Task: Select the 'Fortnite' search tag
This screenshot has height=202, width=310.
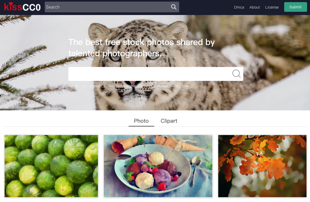Action: (x=145, y=86)
